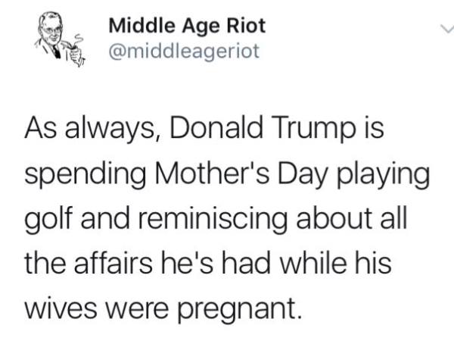Click the man's face in the avatar sketch

[51, 30]
